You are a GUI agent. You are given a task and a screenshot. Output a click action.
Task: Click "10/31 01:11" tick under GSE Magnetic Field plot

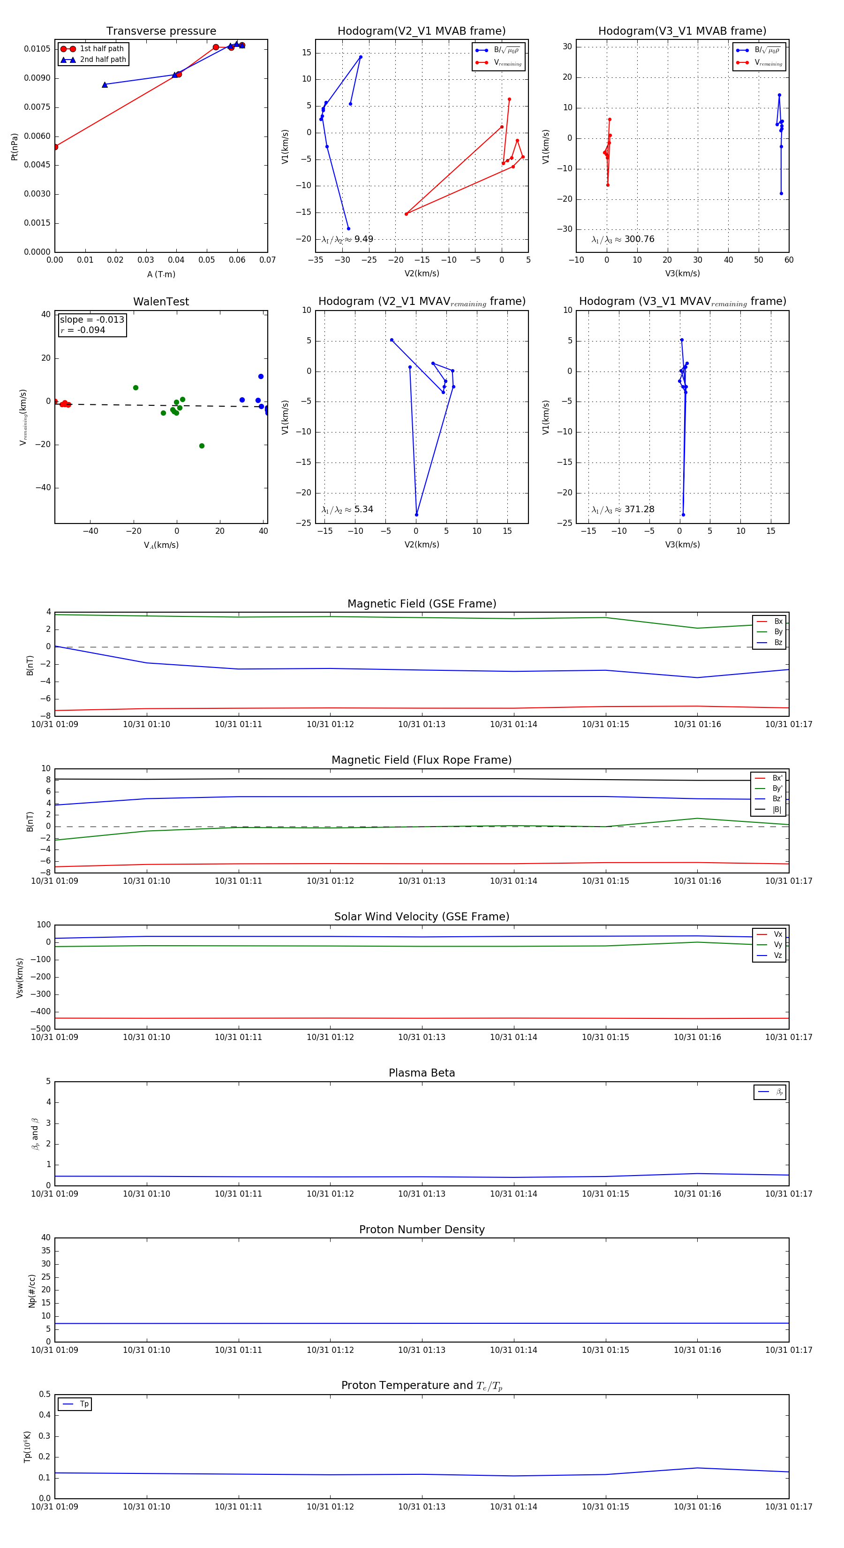click(x=239, y=724)
